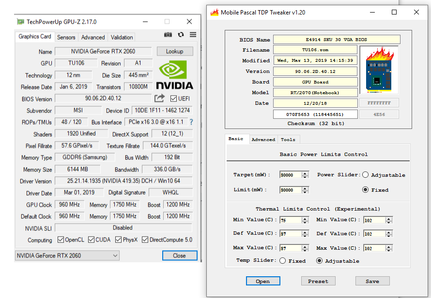The height and width of the screenshot is (298, 431).
Task: Click the Filename TU106.rom field
Action: [315, 50]
